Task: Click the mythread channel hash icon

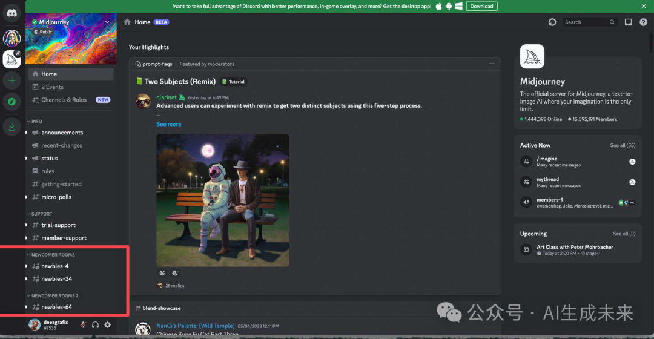Action: click(526, 182)
